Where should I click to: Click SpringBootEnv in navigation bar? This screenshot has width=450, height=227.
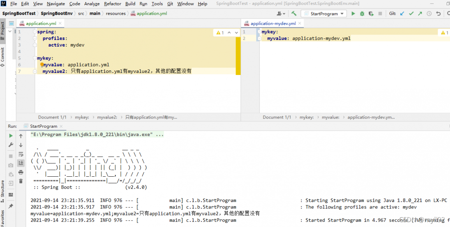[57, 13]
